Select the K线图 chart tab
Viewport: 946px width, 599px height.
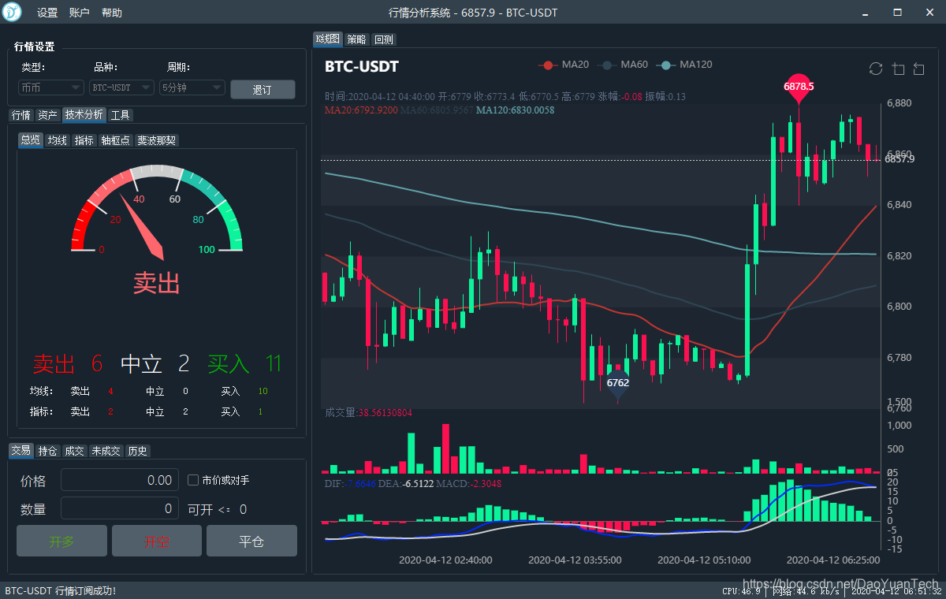pos(328,39)
